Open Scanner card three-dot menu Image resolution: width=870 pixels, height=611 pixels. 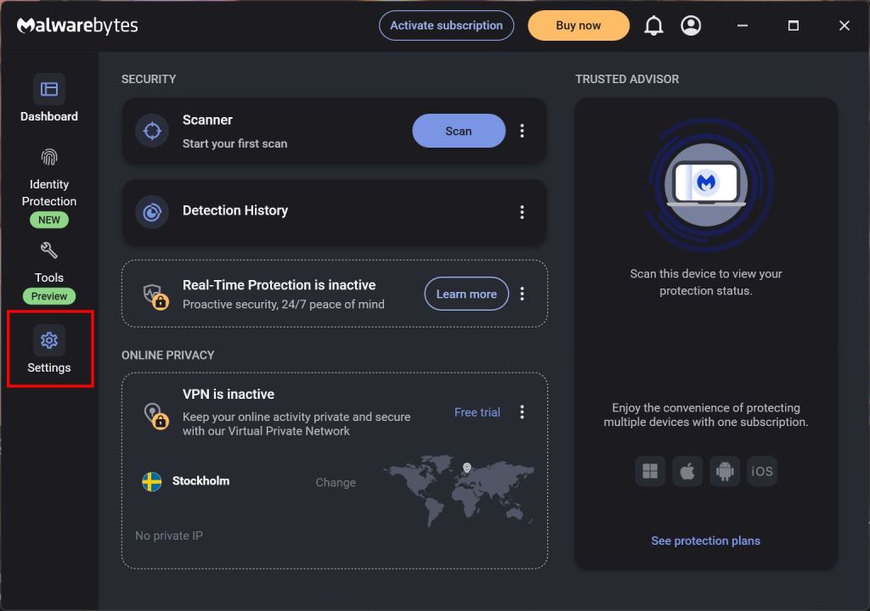(x=522, y=131)
